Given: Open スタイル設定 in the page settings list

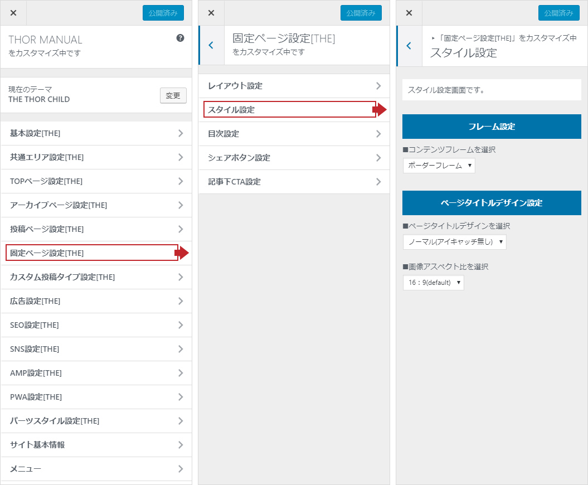Looking at the screenshot, I should point(290,110).
